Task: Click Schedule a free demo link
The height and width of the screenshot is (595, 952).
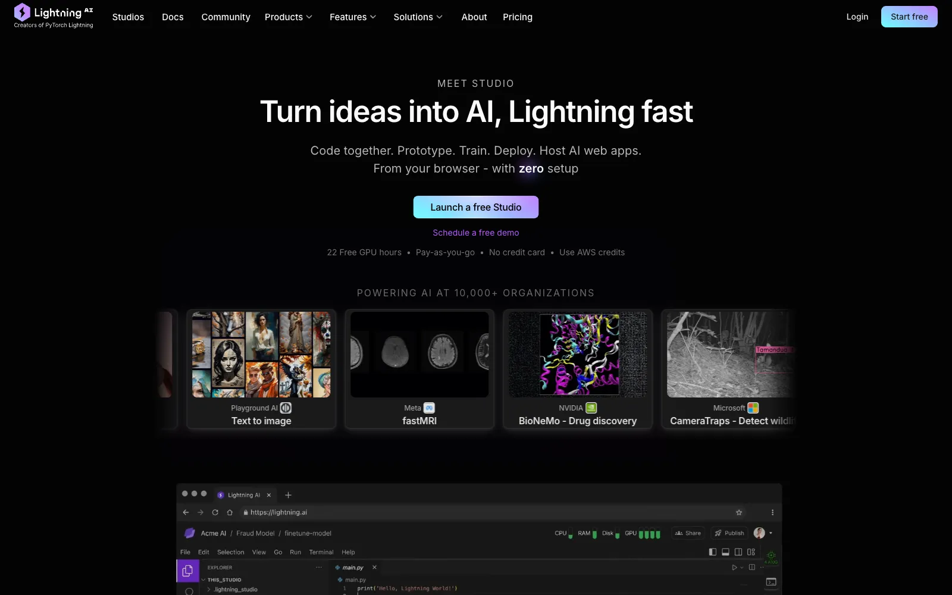Action: tap(476, 233)
